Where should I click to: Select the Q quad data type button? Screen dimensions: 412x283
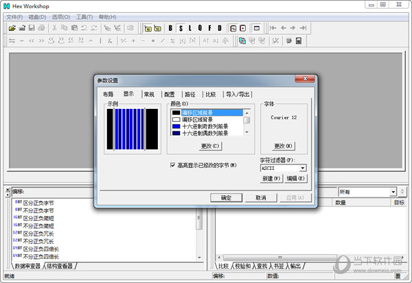(200, 28)
